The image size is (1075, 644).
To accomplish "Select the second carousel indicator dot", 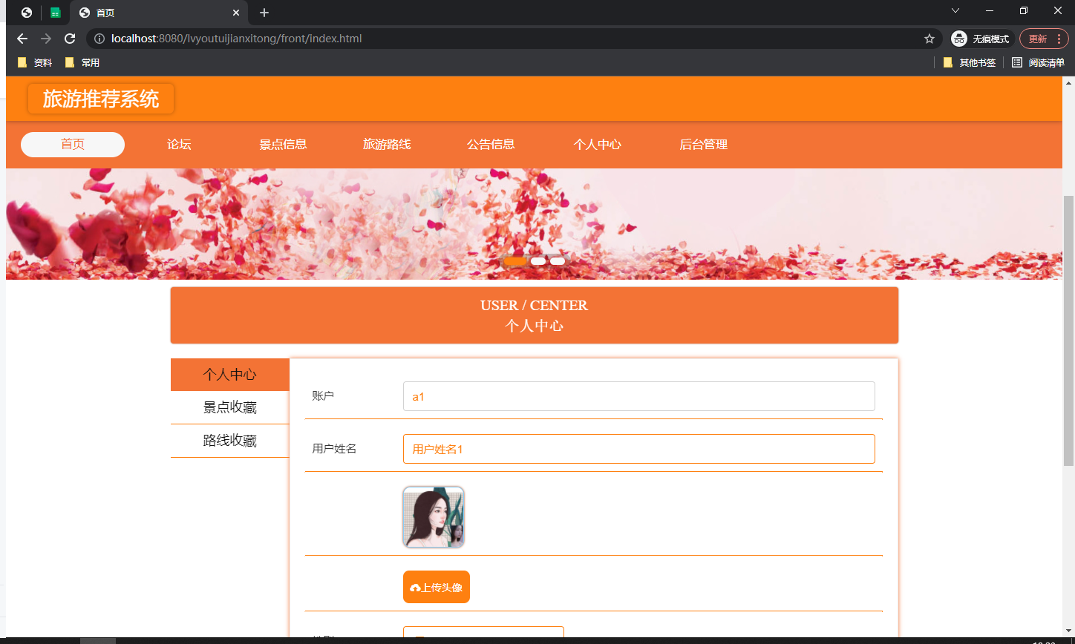I will [538, 261].
